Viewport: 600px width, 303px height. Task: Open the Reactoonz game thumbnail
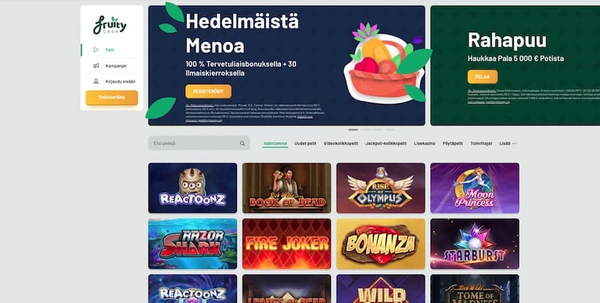click(x=193, y=187)
